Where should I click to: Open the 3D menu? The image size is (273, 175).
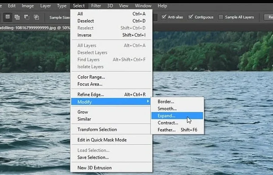pos(110,6)
